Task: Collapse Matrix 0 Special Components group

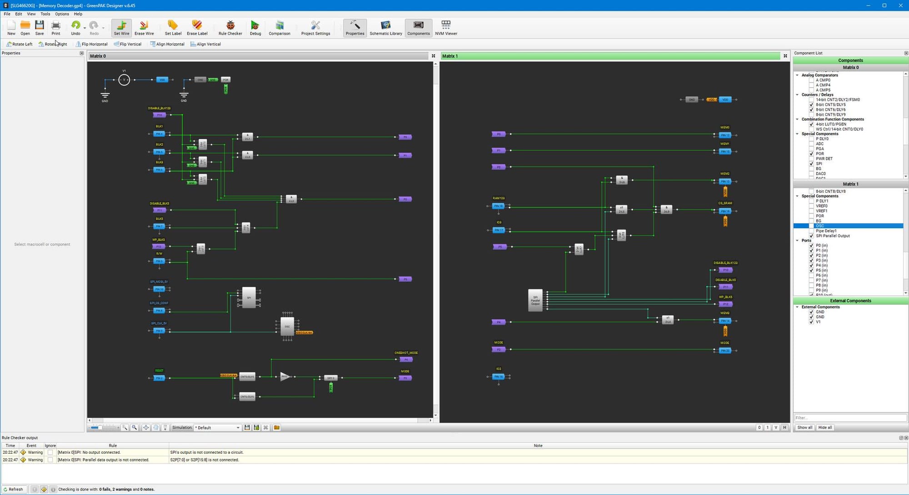Action: pyautogui.click(x=797, y=133)
